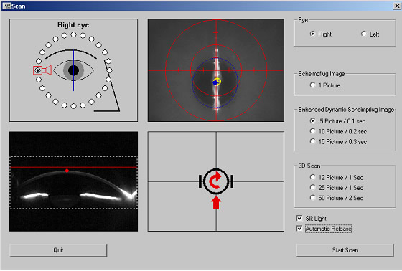Click the Quit button
The image size is (402, 271).
click(58, 250)
